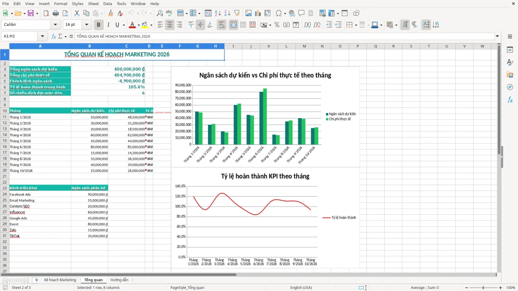The image size is (518, 291).
Task: Click the Sort Descending icon
Action: 227,13
